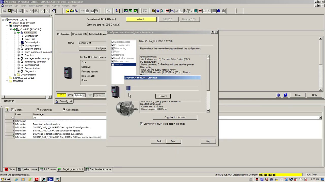This screenshot has height=182, width=325.
Task: Click the filter funnel icon in message list
Action: tap(12, 118)
